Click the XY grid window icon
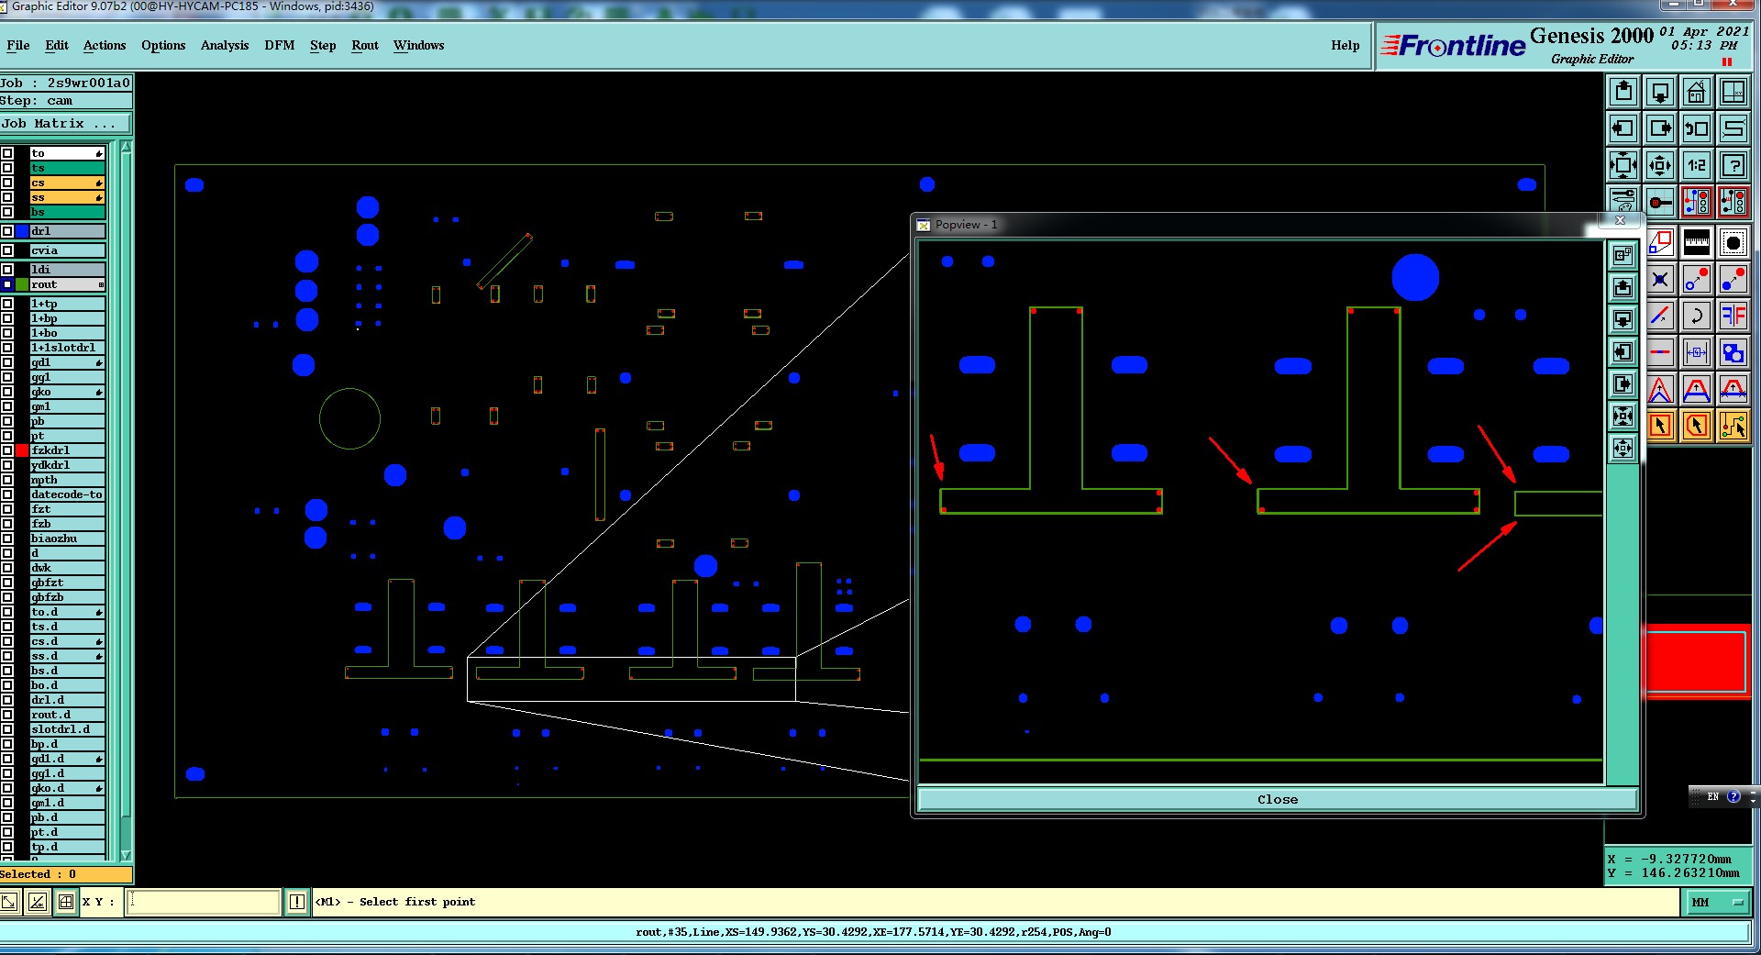Viewport: 1761px width, 955px height. 1733,92
